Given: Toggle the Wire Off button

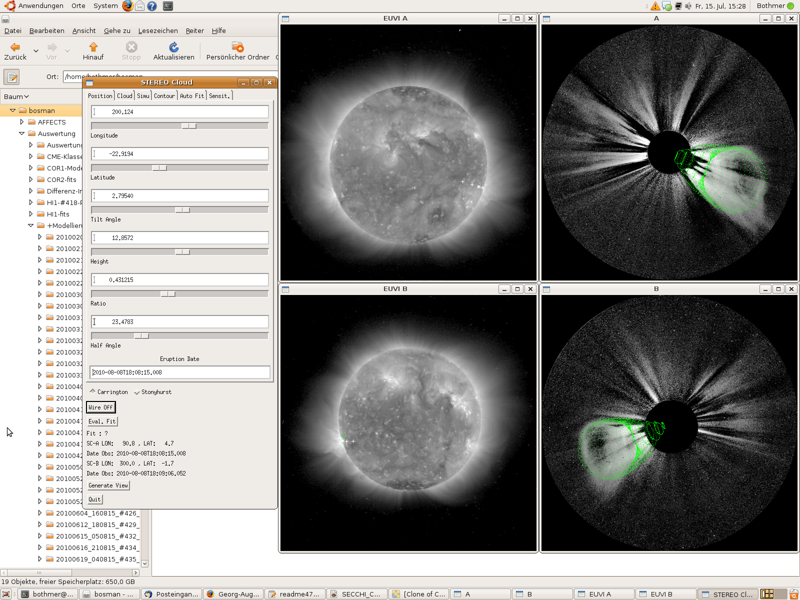Looking at the screenshot, I should pyautogui.click(x=100, y=407).
